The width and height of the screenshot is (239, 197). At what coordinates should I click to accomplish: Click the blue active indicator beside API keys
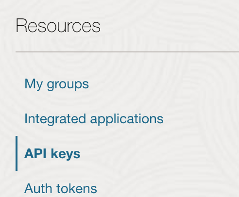pos(17,153)
